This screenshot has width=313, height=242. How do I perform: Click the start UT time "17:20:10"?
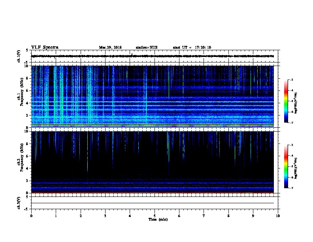pos(203,47)
